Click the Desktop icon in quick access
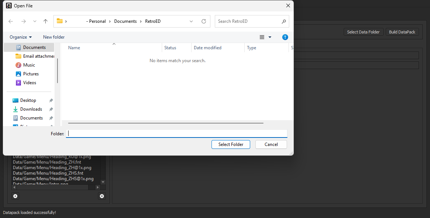The width and height of the screenshot is (430, 218). coord(15,100)
